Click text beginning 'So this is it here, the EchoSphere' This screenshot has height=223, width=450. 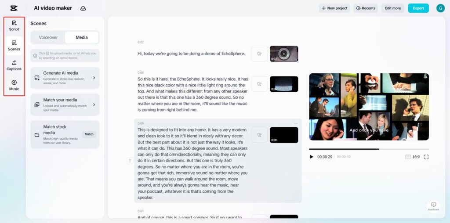(192, 94)
